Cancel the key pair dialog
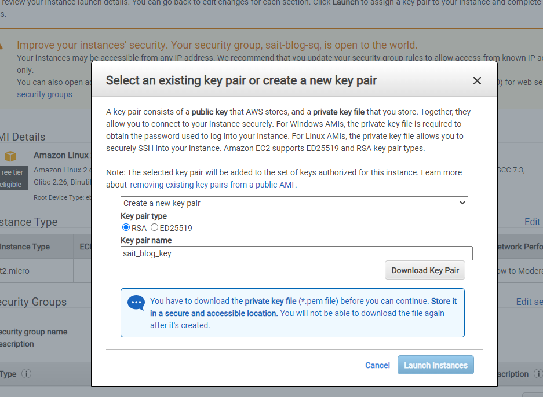Image resolution: width=543 pixels, height=397 pixels. 377,365
